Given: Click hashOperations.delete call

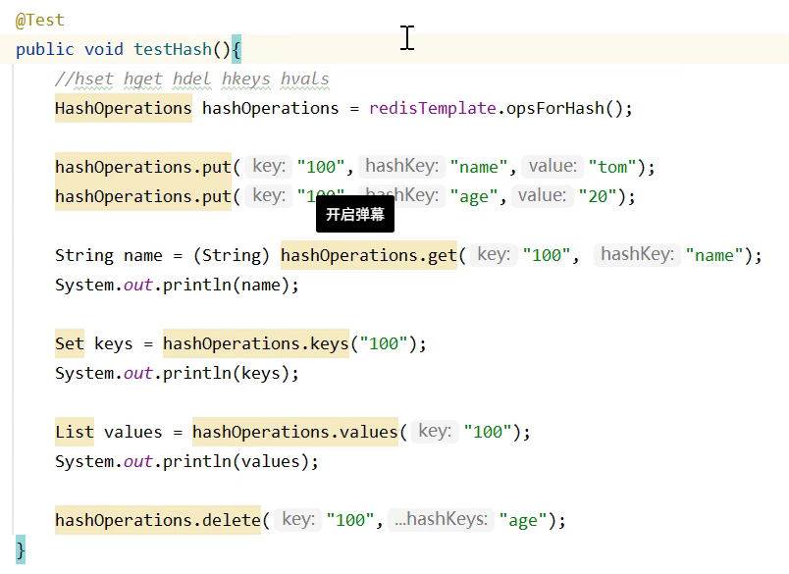Looking at the screenshot, I should (158, 520).
